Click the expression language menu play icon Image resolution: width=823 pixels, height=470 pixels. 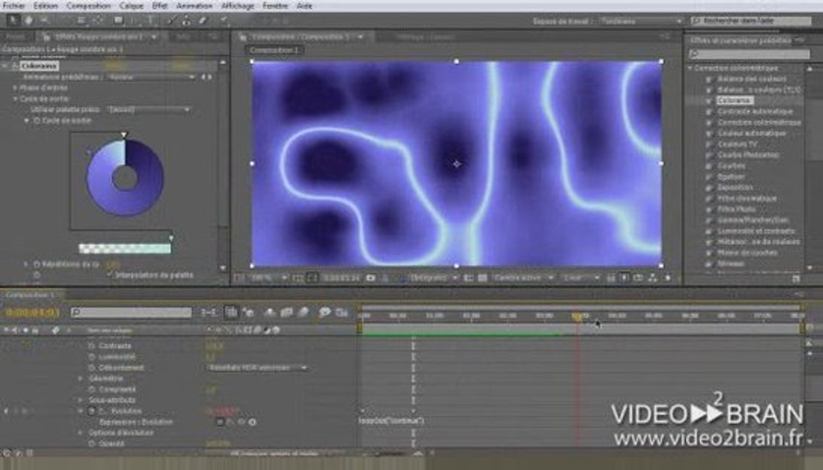coord(251,422)
